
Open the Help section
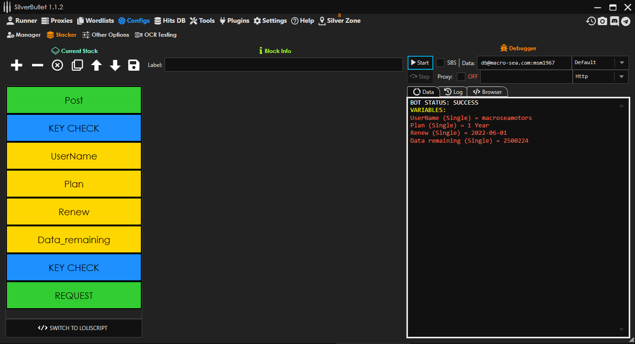tap(303, 20)
